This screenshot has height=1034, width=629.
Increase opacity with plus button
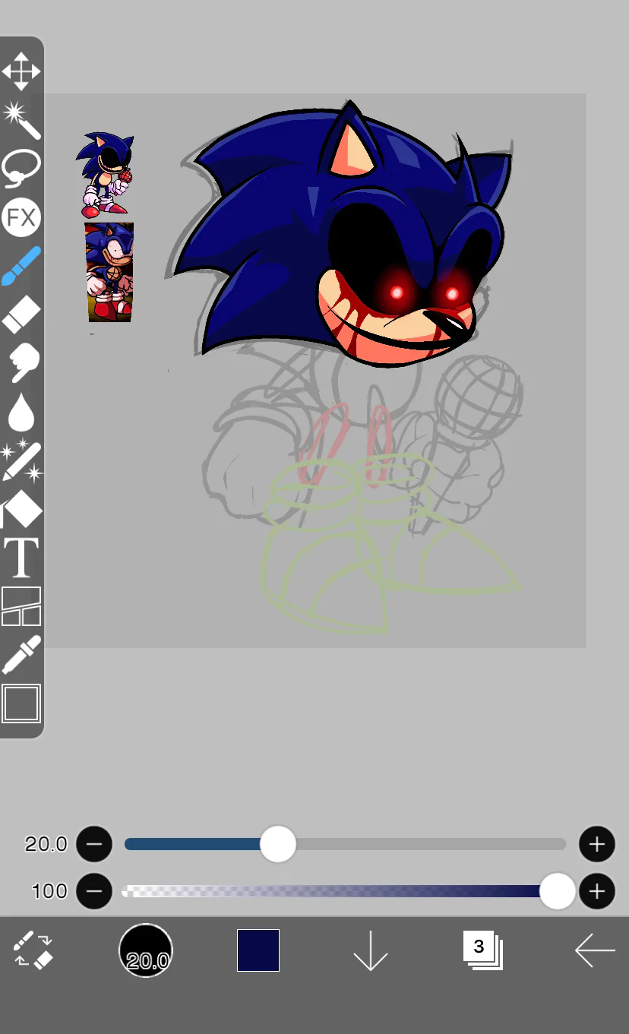pos(597,891)
